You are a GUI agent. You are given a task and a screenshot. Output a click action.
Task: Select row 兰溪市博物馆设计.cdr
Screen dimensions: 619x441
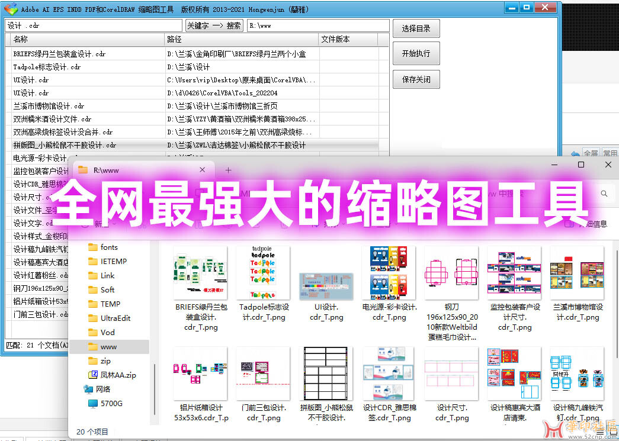click(x=192, y=106)
